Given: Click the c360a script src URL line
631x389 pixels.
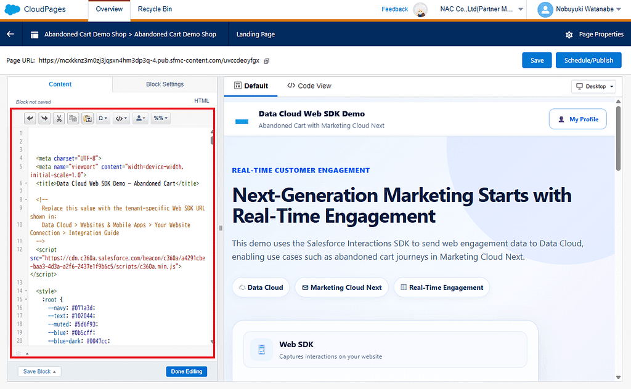Looking at the screenshot, I should 118,262.
